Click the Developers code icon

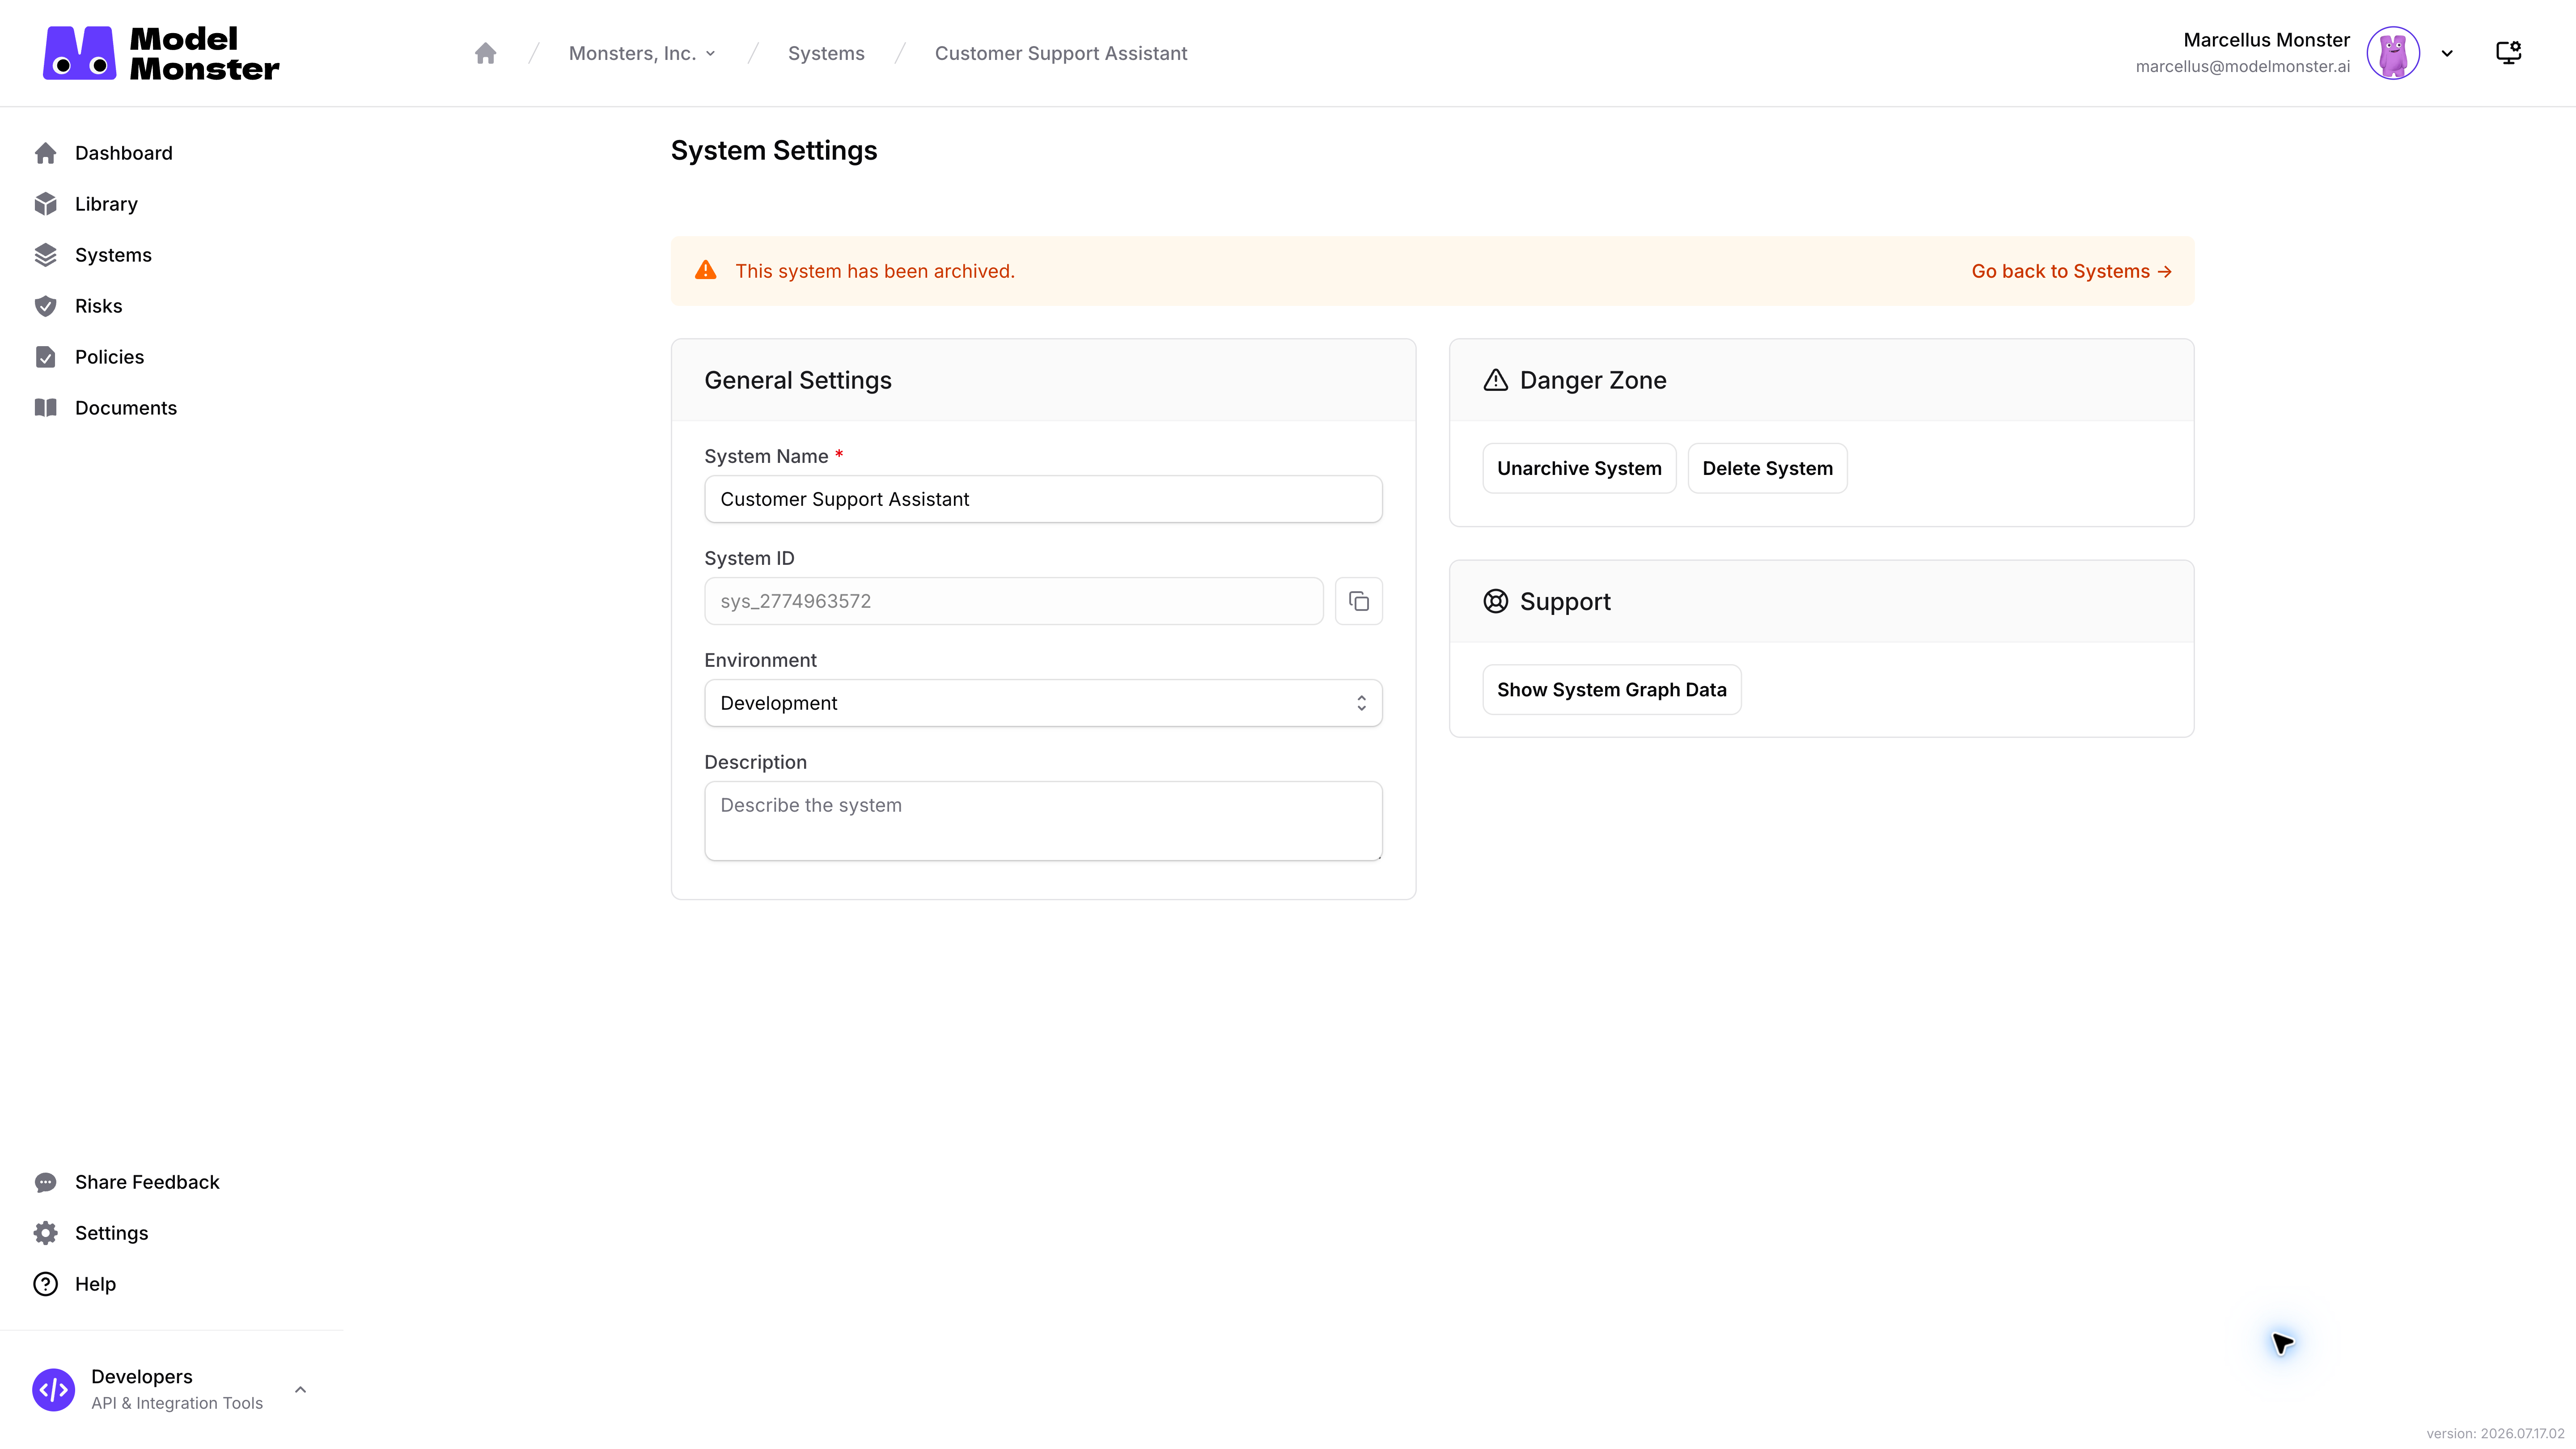click(x=54, y=1390)
